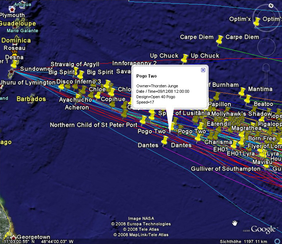
Task: Close the Pogo Two info balloon
Action: 203,70
